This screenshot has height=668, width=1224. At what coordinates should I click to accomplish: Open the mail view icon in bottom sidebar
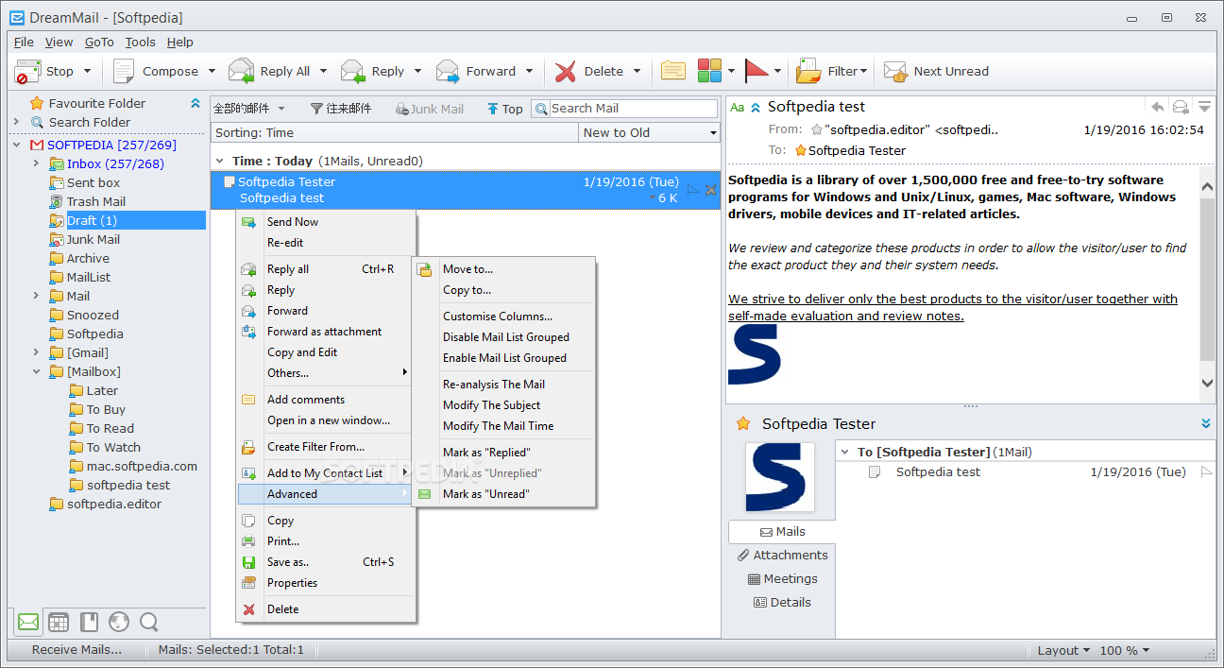pos(28,622)
